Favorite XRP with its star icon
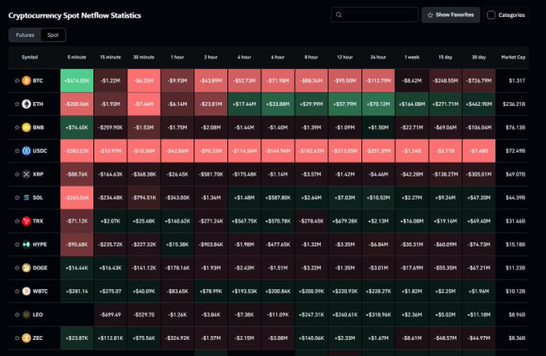The image size is (546, 356). pos(17,174)
